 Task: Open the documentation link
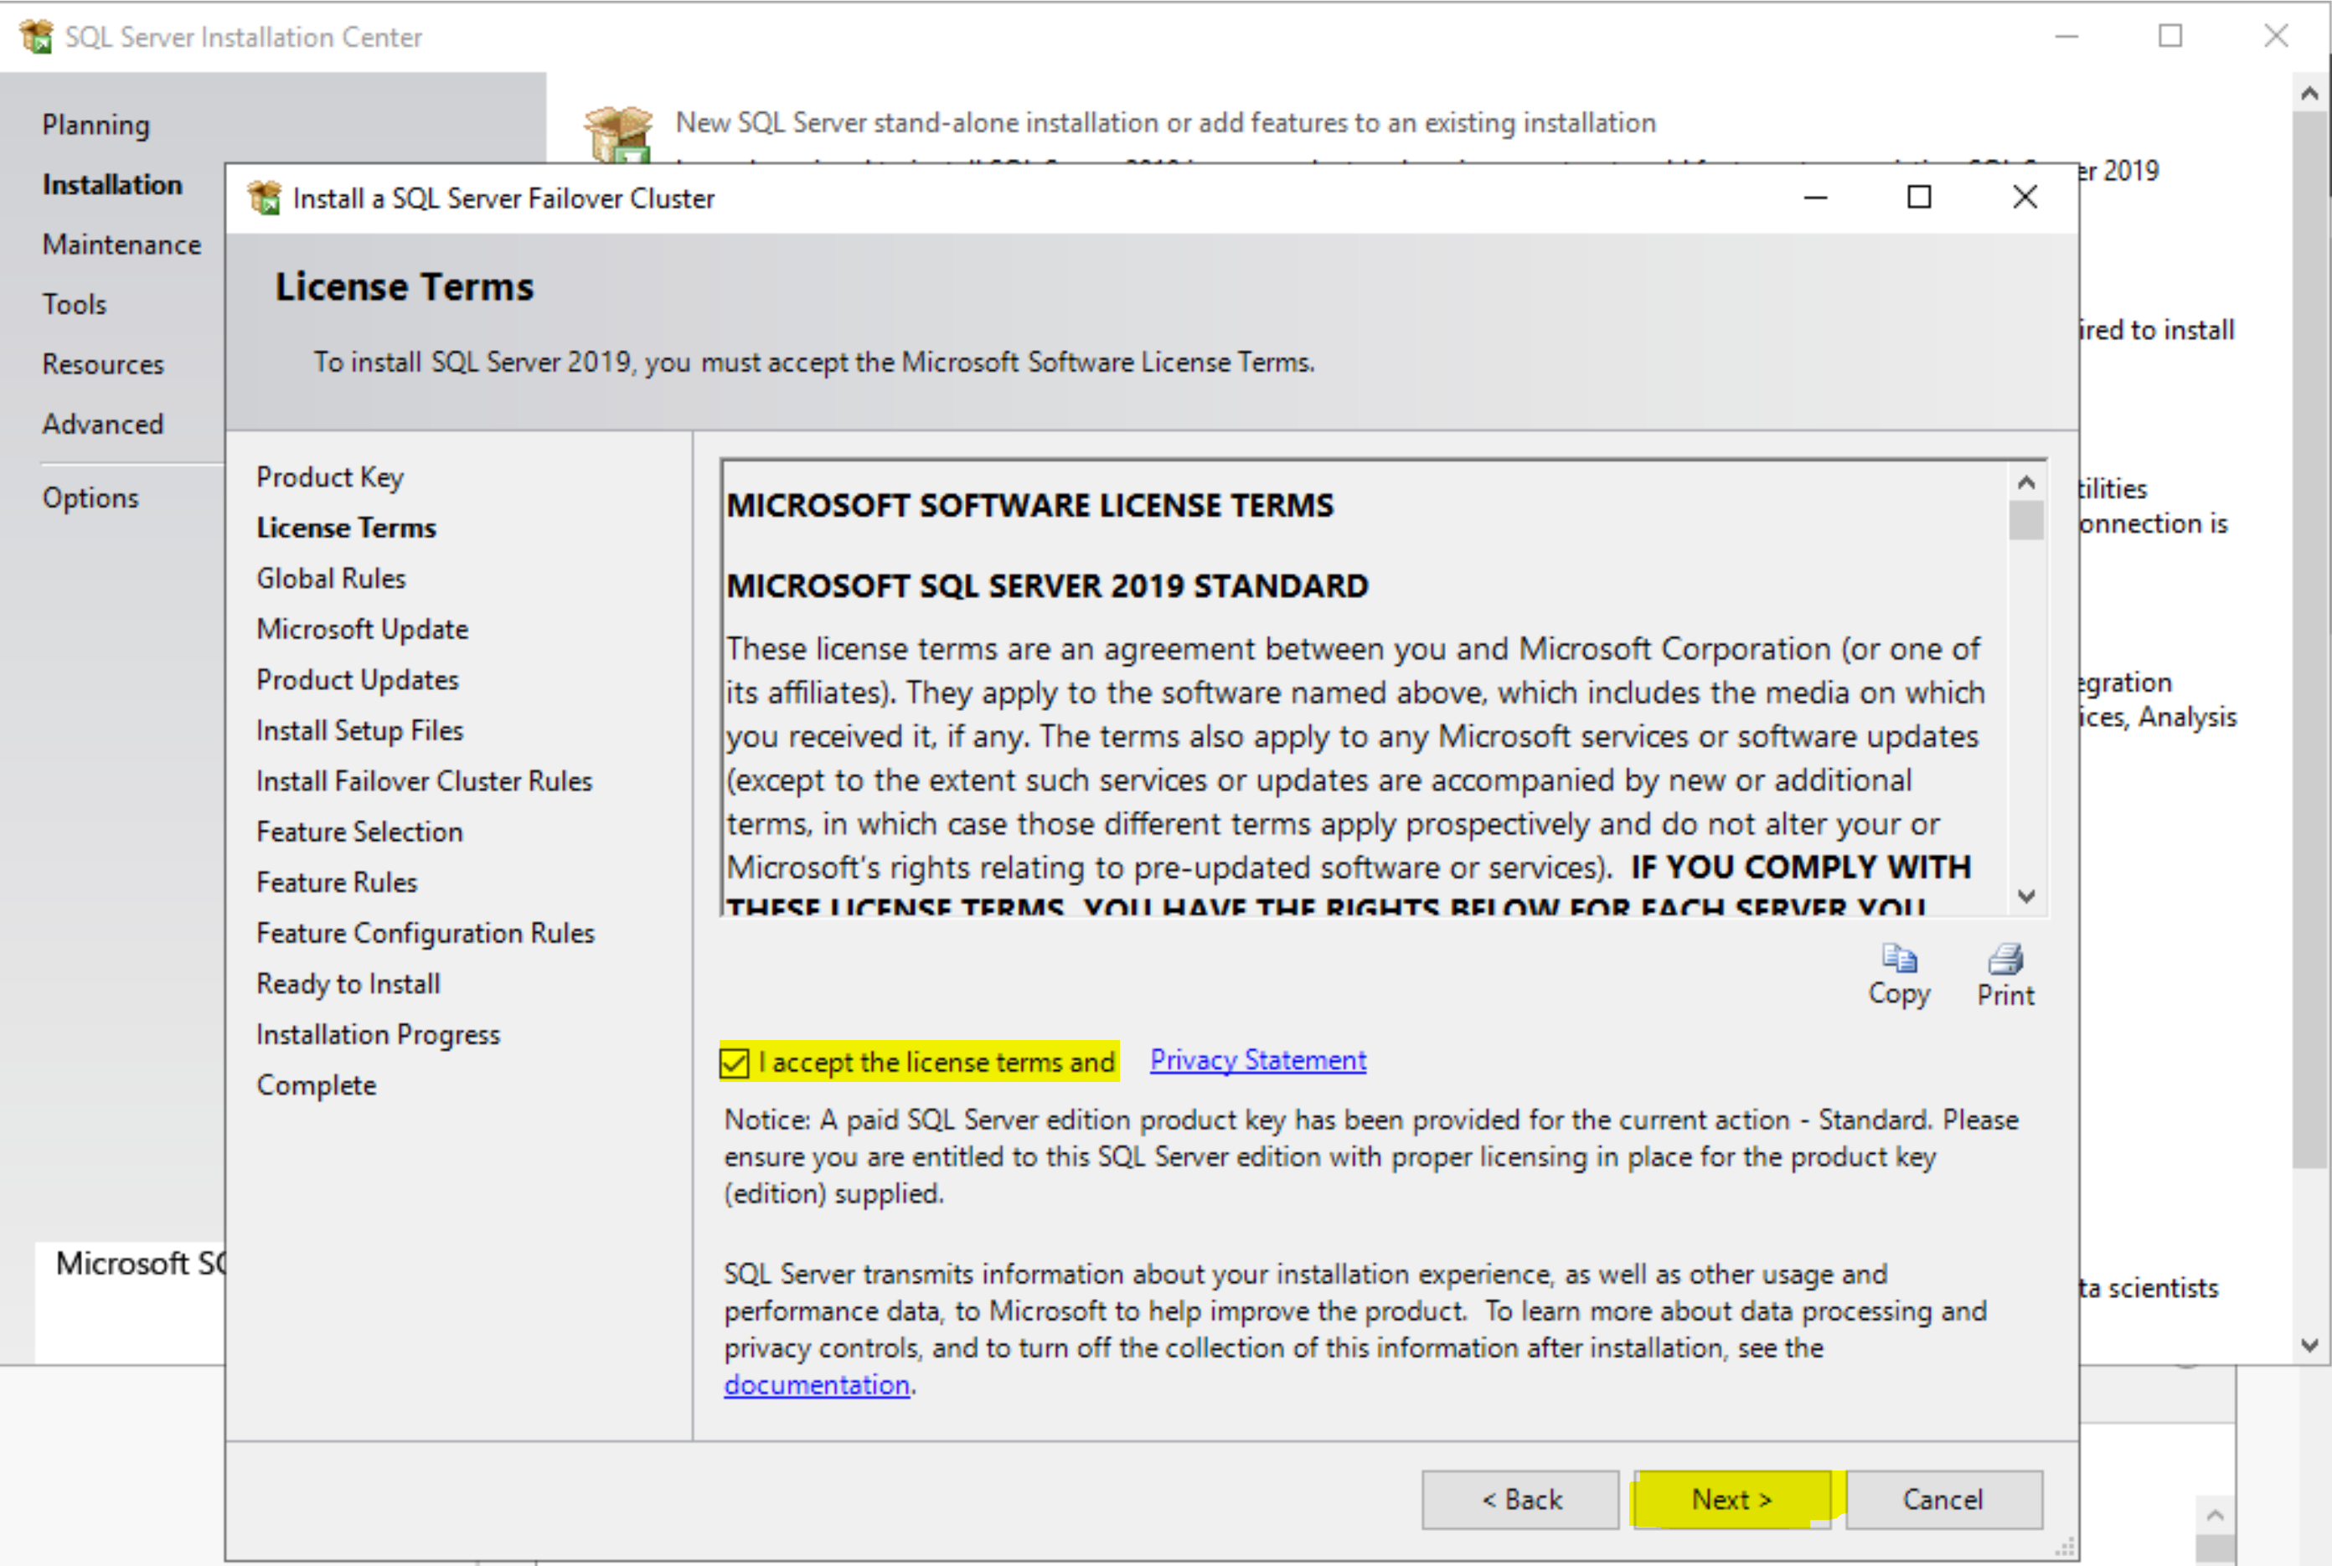[816, 1385]
